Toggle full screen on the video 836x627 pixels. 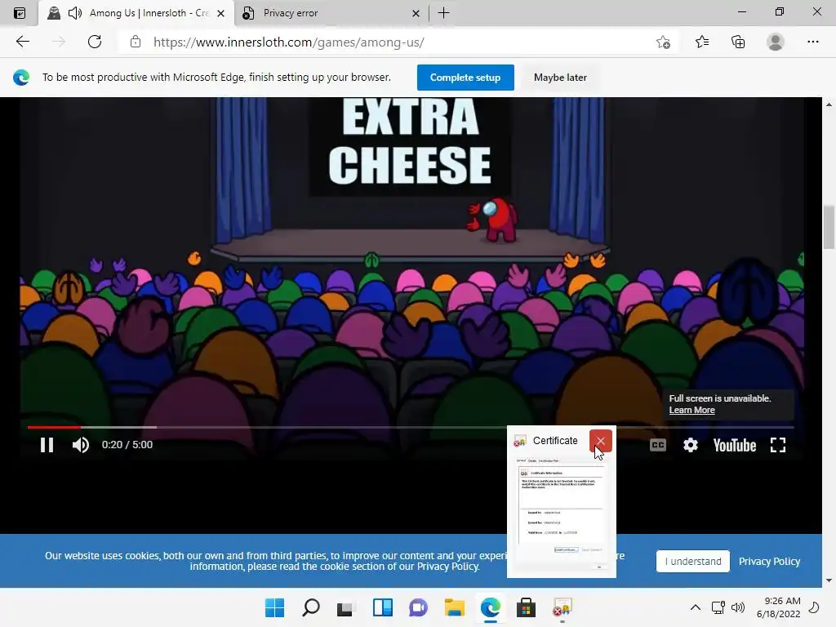pyautogui.click(x=778, y=445)
